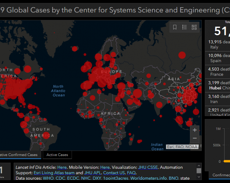Visit the JHU APL link
230x183 pixels.
coord(93,173)
